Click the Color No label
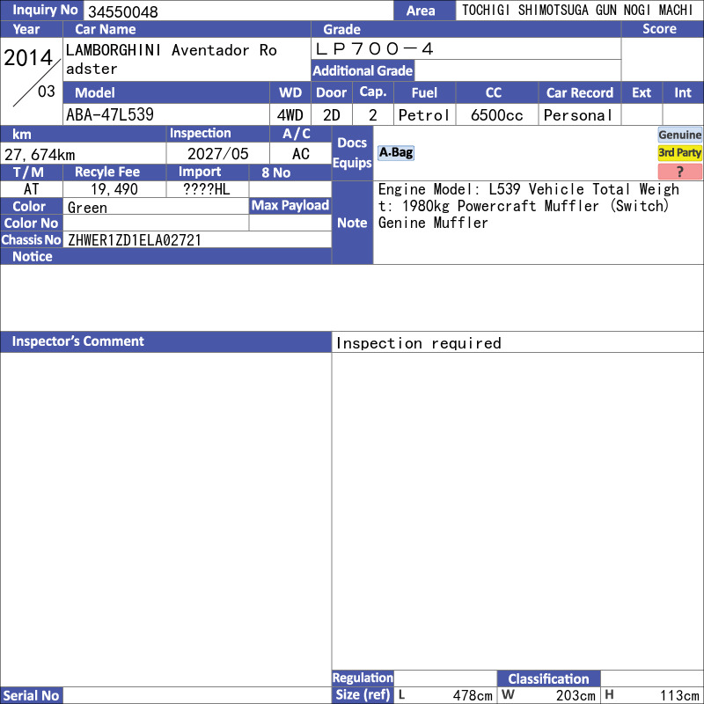This screenshot has height=704, width=704. [x=31, y=223]
